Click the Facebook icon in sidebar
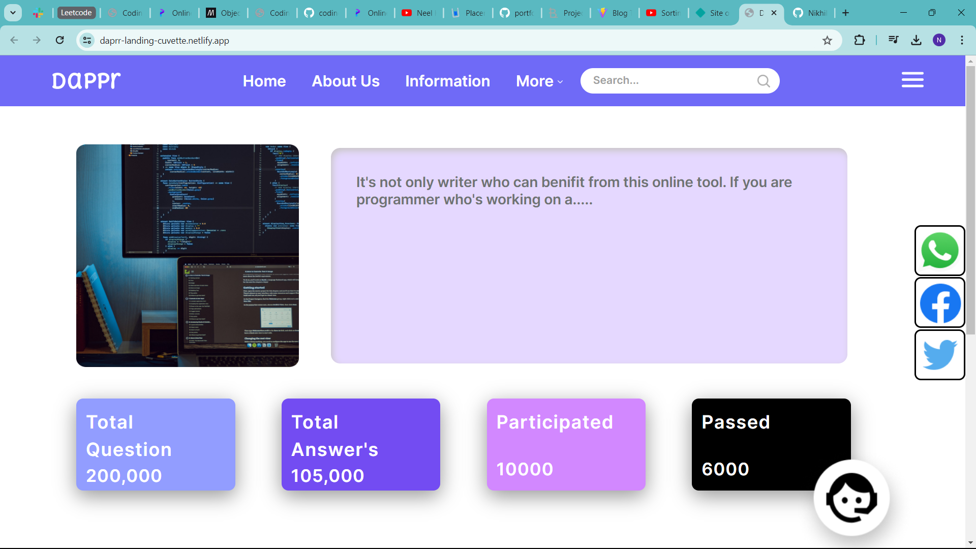The height and width of the screenshot is (549, 976). (939, 303)
